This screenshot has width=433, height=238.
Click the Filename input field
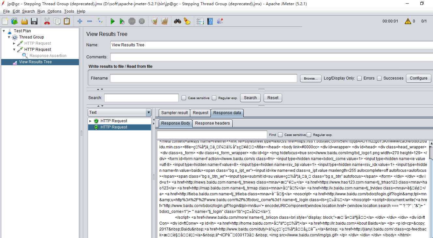coord(203,78)
